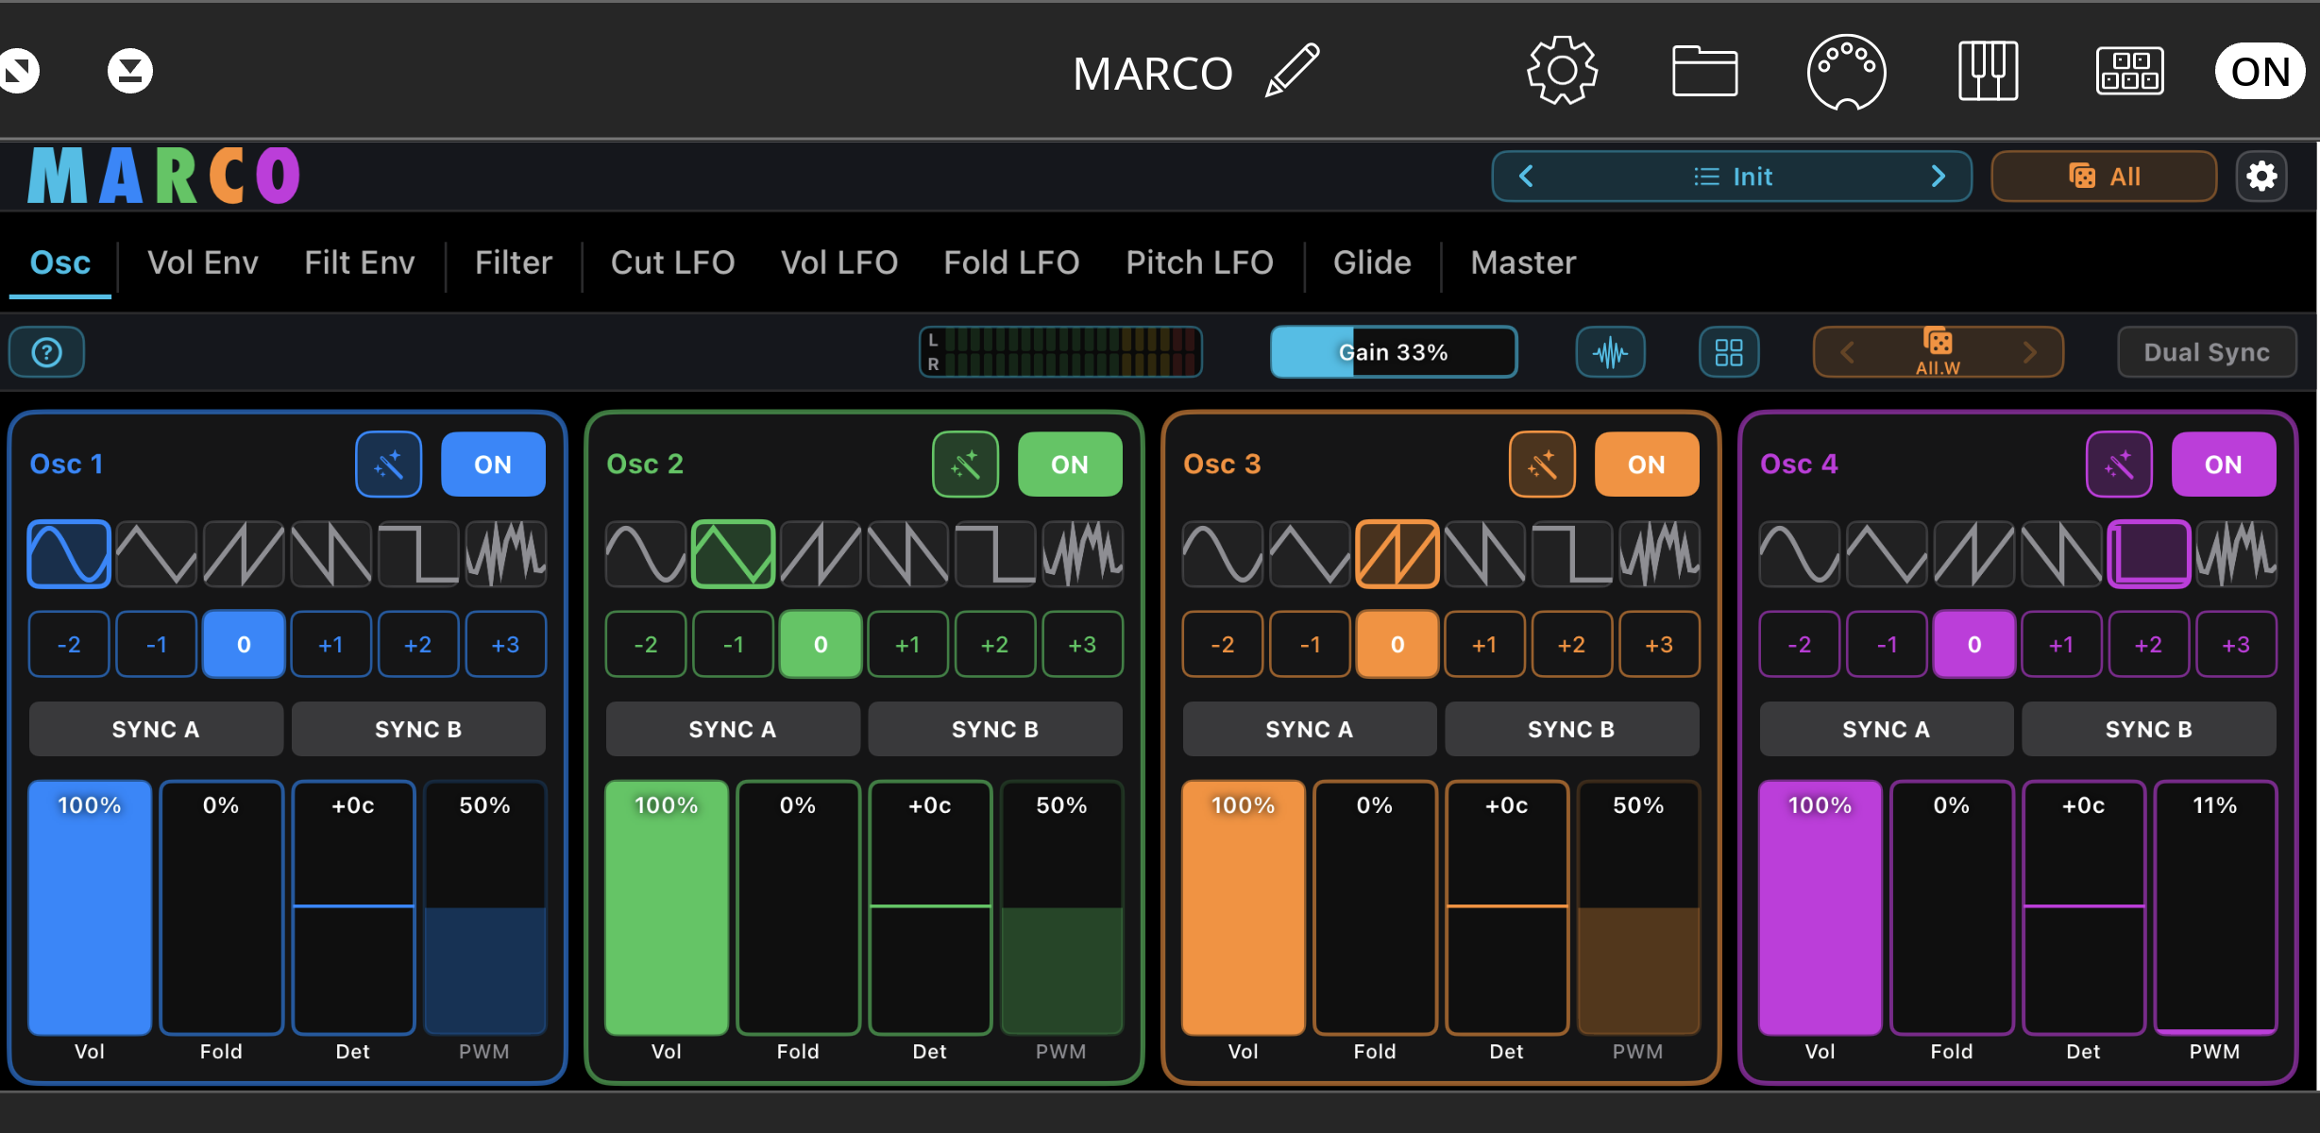
Task: Click the help question mark button
Action: coord(46,352)
